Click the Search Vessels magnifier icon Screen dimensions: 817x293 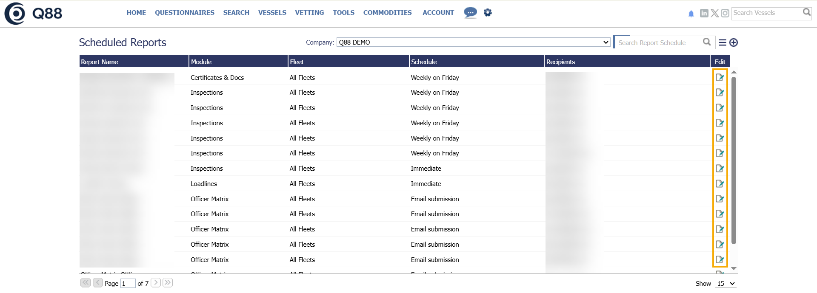(806, 13)
